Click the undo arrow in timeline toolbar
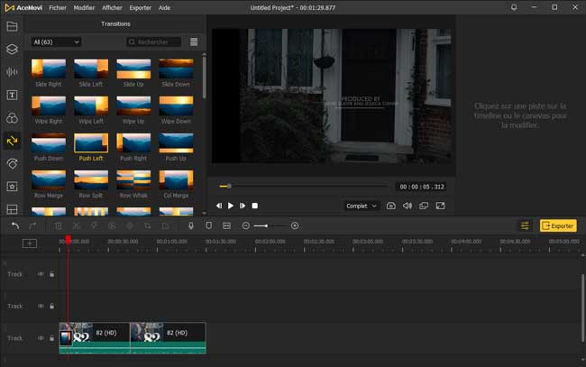This screenshot has height=367, width=586. click(15, 225)
